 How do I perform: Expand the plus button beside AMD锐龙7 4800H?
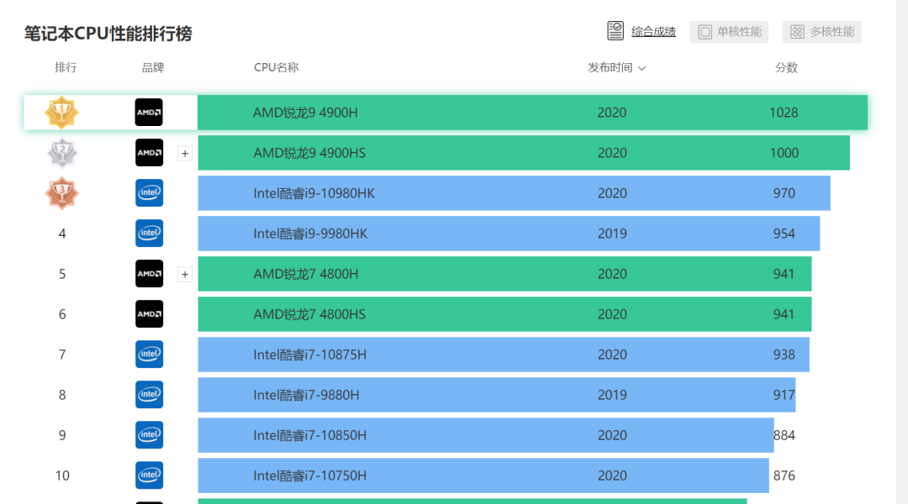point(185,275)
